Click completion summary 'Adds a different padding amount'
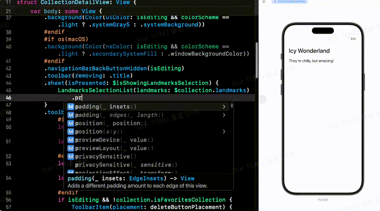Image resolution: width=380 pixels, height=211 pixels. (137, 186)
